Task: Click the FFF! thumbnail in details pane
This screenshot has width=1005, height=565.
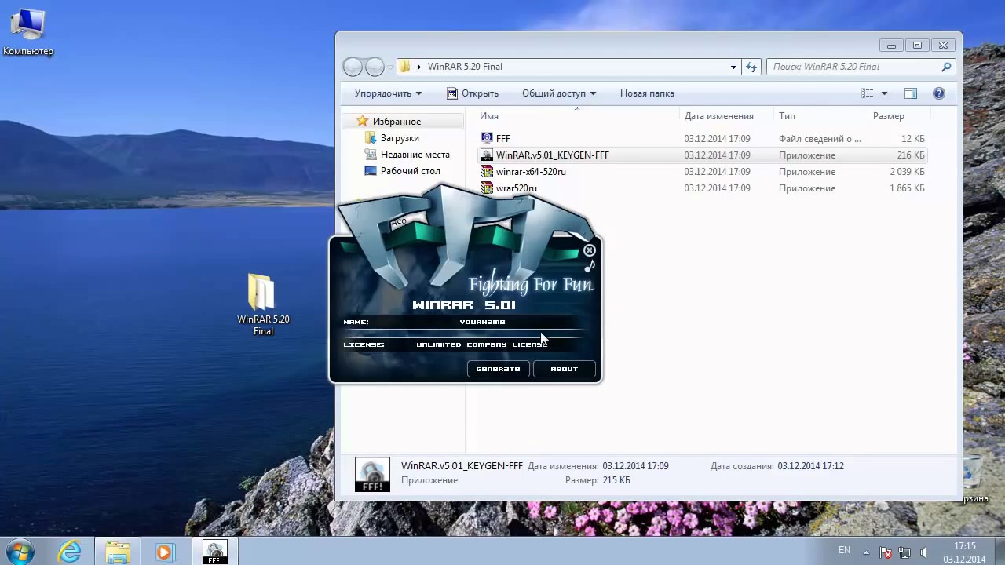Action: (372, 475)
